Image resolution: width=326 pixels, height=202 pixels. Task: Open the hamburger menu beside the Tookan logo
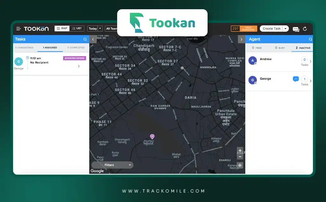point(18,29)
